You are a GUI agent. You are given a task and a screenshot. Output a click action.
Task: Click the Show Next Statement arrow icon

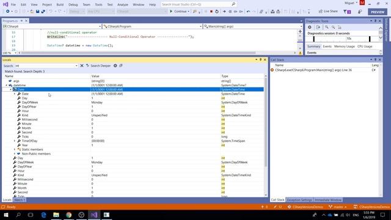[224, 12]
